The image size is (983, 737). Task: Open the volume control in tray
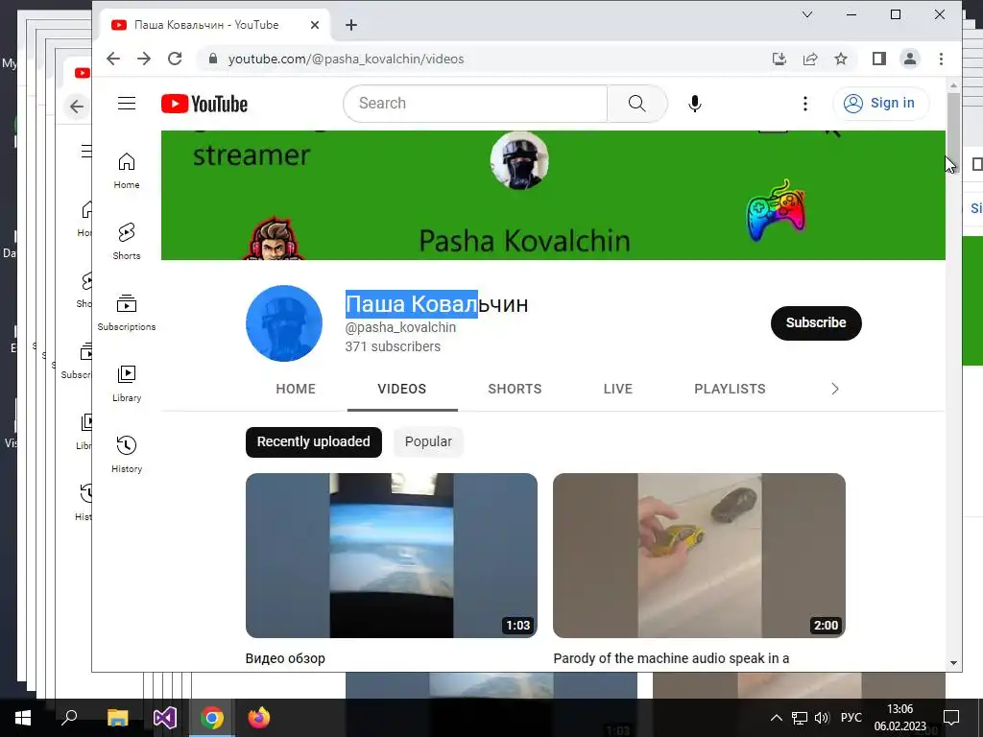pyautogui.click(x=822, y=718)
